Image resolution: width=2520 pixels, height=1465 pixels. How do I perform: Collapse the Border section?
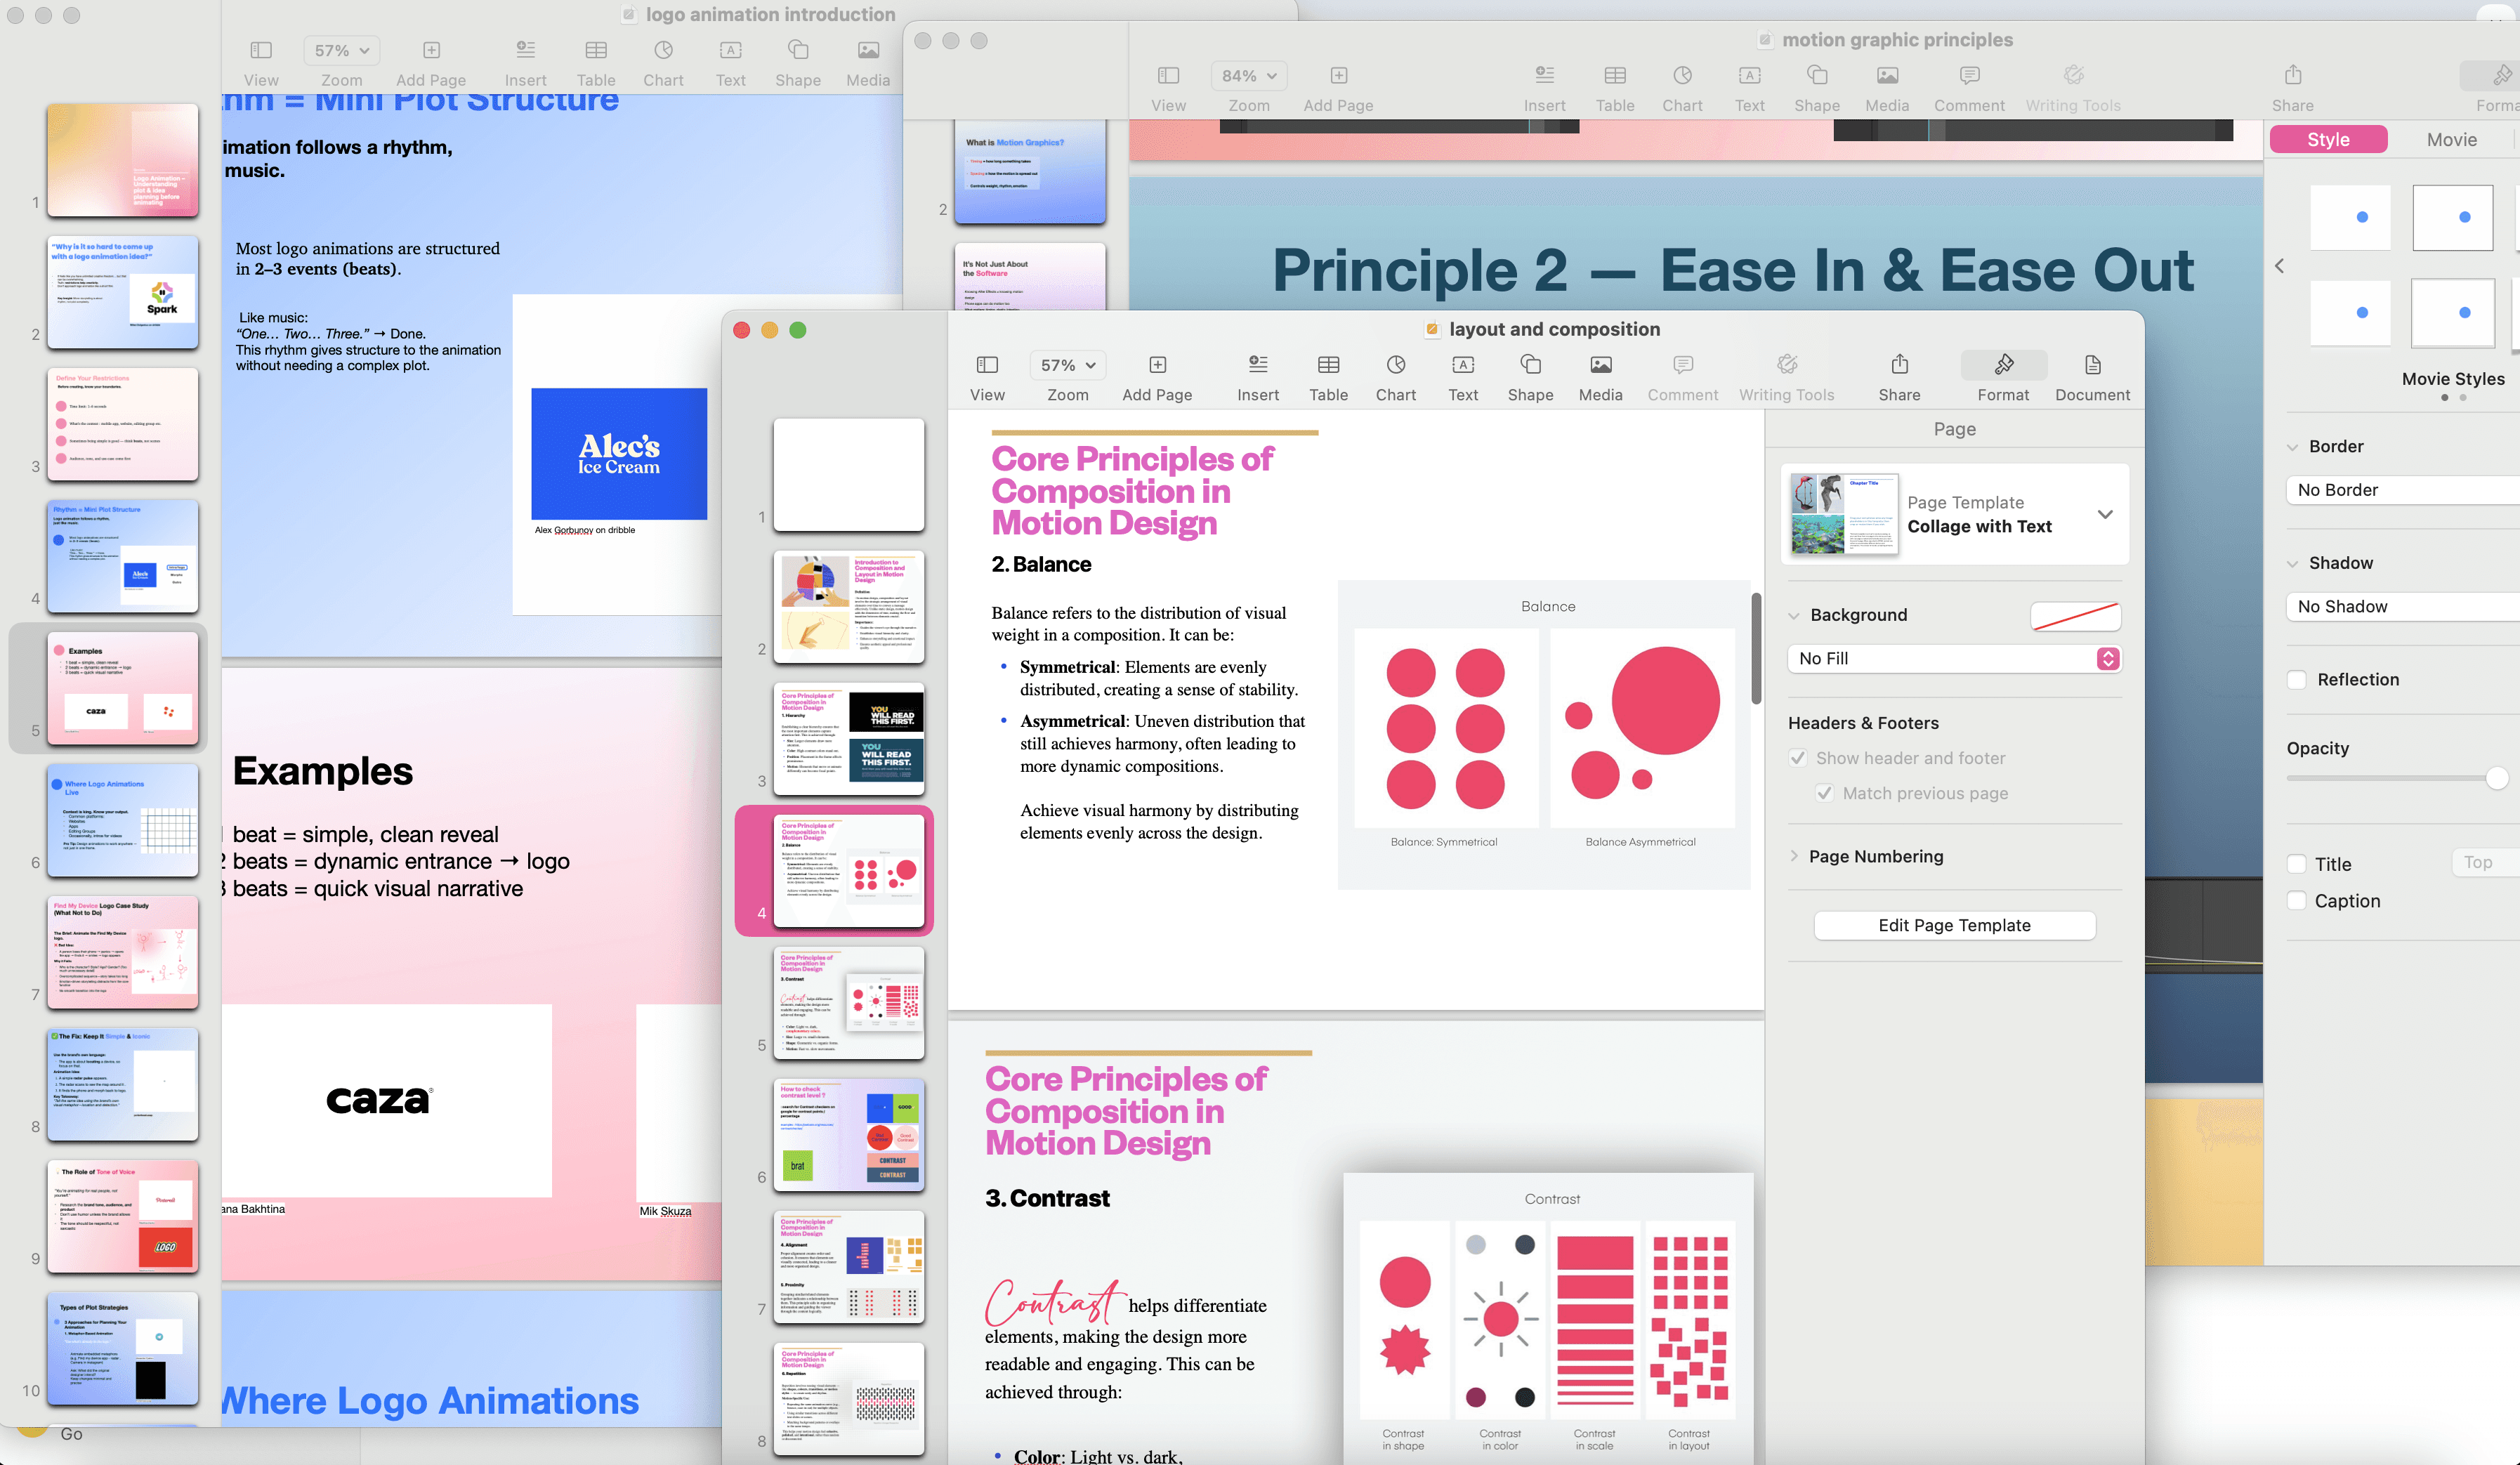coord(2292,447)
